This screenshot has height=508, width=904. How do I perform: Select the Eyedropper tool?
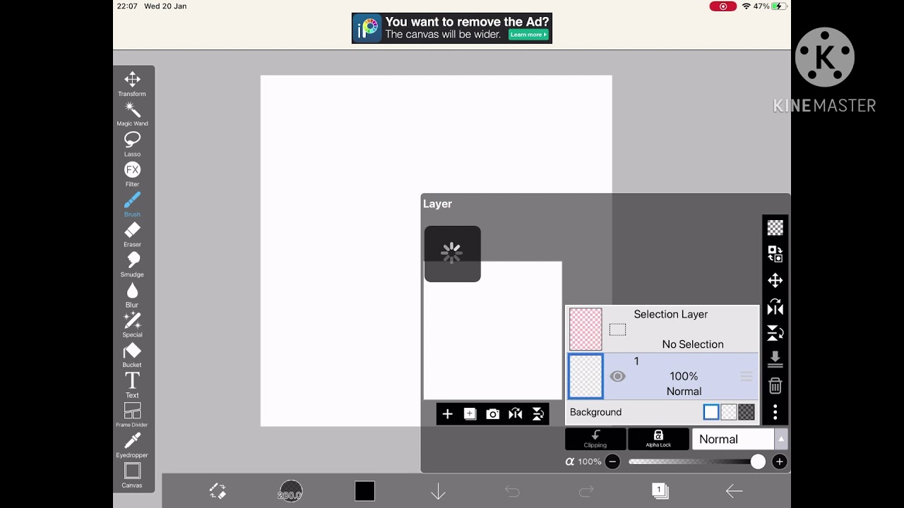point(132,446)
